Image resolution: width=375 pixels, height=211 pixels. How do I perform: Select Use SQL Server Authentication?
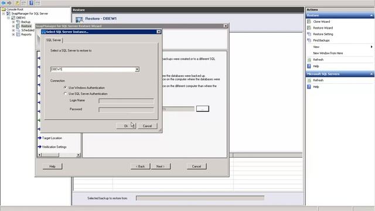(65, 94)
